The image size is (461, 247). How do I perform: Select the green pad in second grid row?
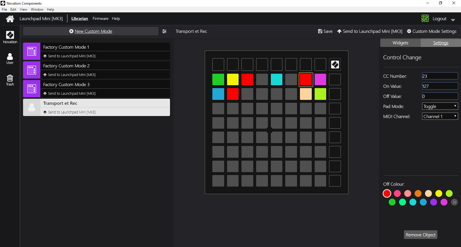pos(218,79)
